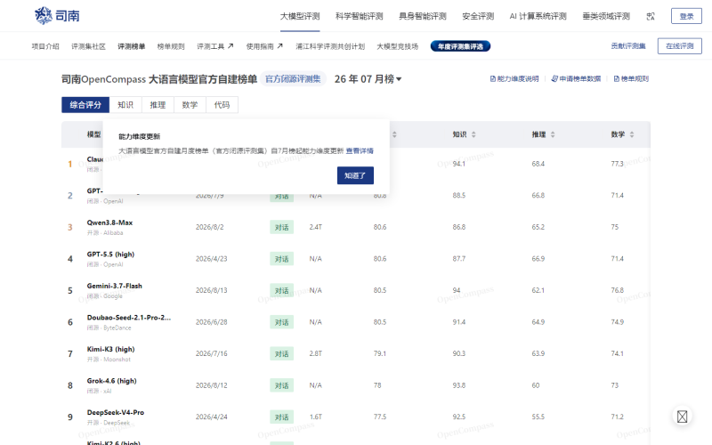Open Doubao-Seed-2.1-Pro model entry
This screenshot has height=445, width=712.
click(x=129, y=318)
